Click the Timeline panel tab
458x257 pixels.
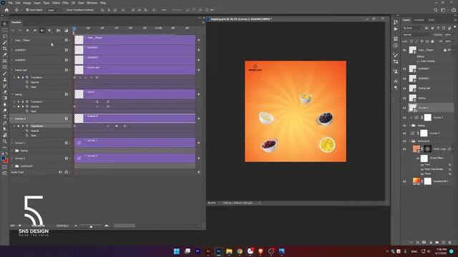tap(16, 22)
